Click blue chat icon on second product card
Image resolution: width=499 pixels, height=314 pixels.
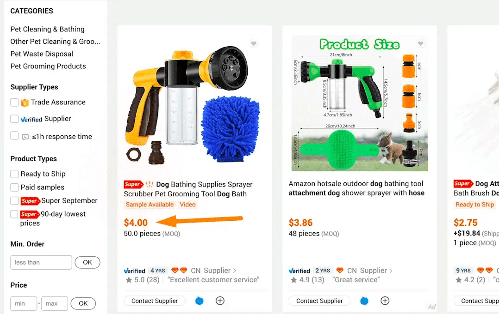coord(364,301)
